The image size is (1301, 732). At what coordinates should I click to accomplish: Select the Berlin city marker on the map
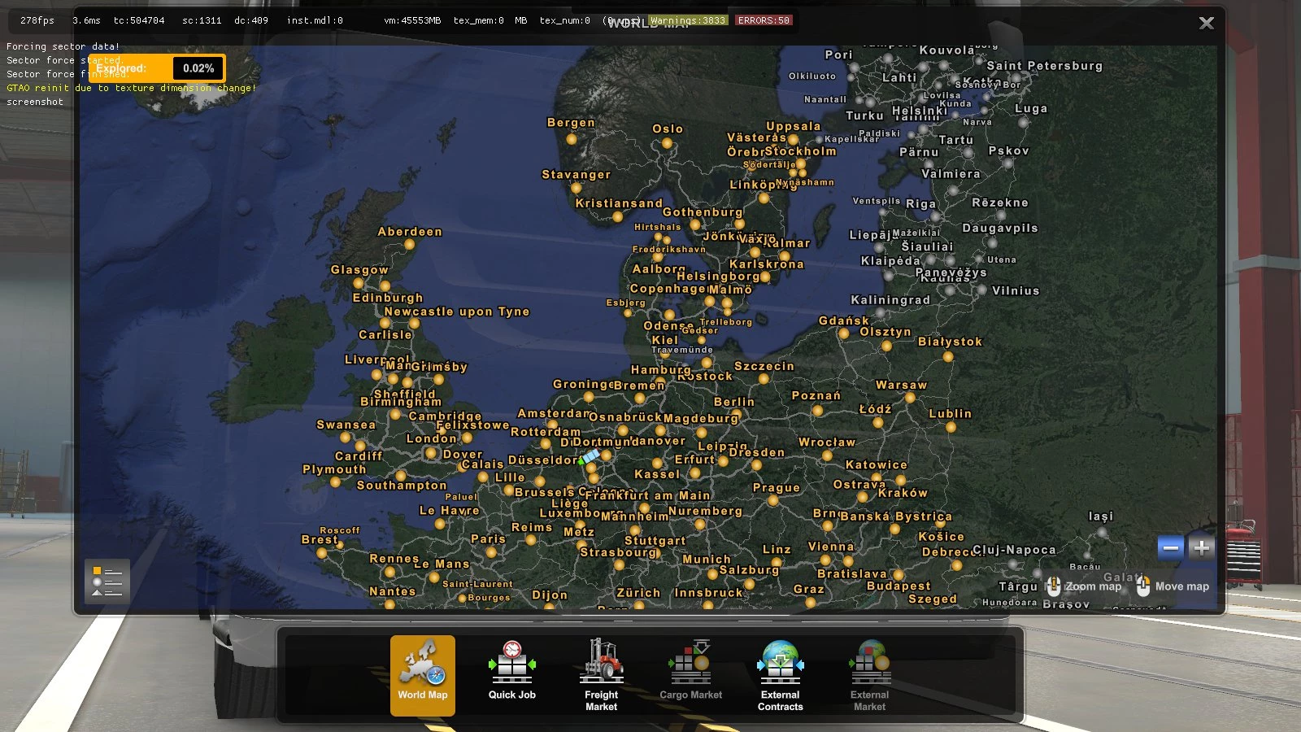[737, 413]
